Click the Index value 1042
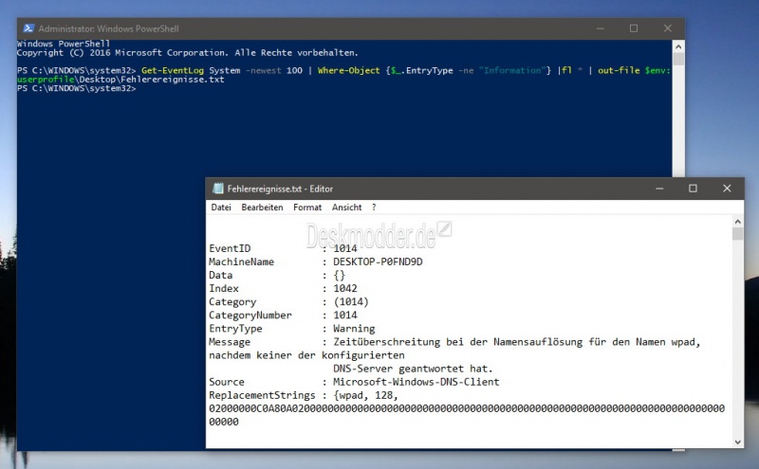Screen dimensions: 759x469 click(x=345, y=289)
